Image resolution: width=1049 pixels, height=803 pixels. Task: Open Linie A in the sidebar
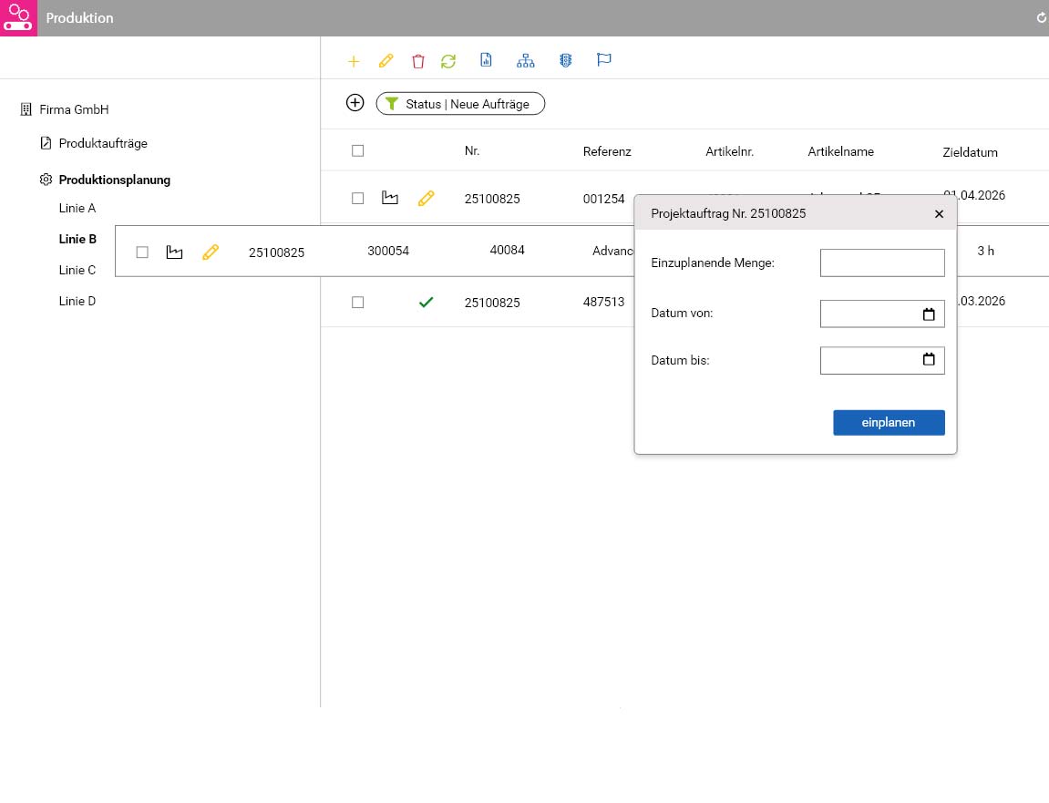(77, 208)
